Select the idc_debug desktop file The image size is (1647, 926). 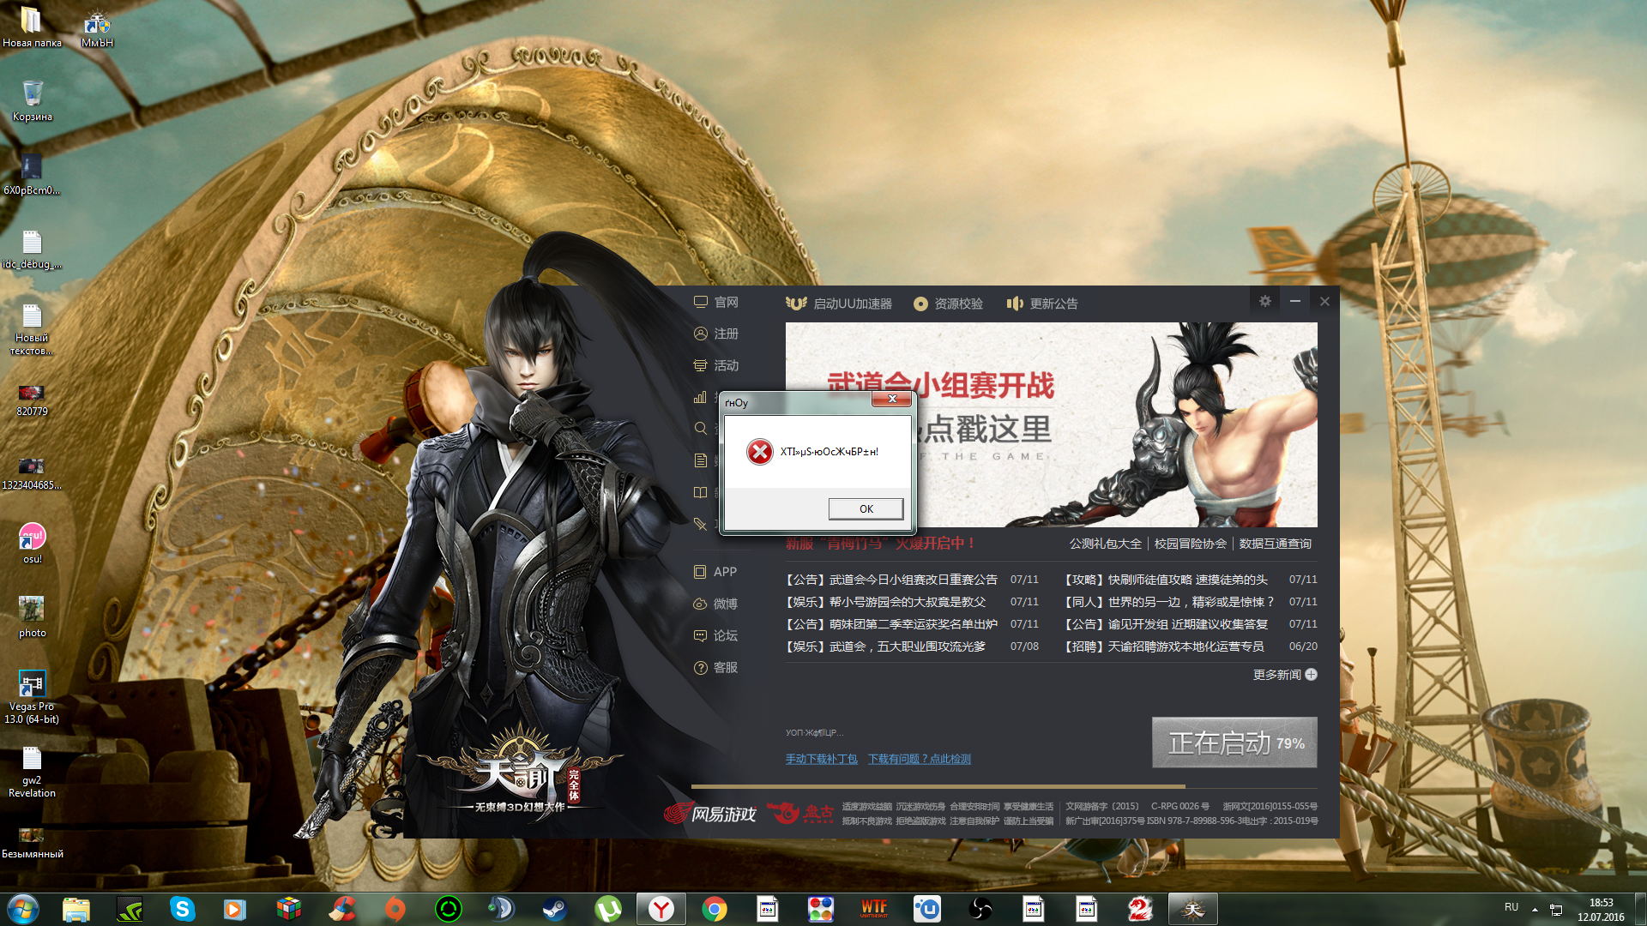[32, 248]
